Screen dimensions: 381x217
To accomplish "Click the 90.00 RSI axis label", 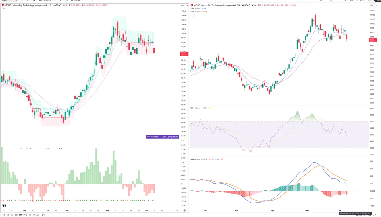I will pyautogui.click(x=371, y=108).
